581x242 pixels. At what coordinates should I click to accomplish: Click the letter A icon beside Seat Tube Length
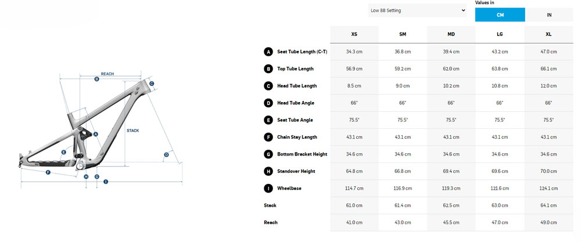pos(268,52)
